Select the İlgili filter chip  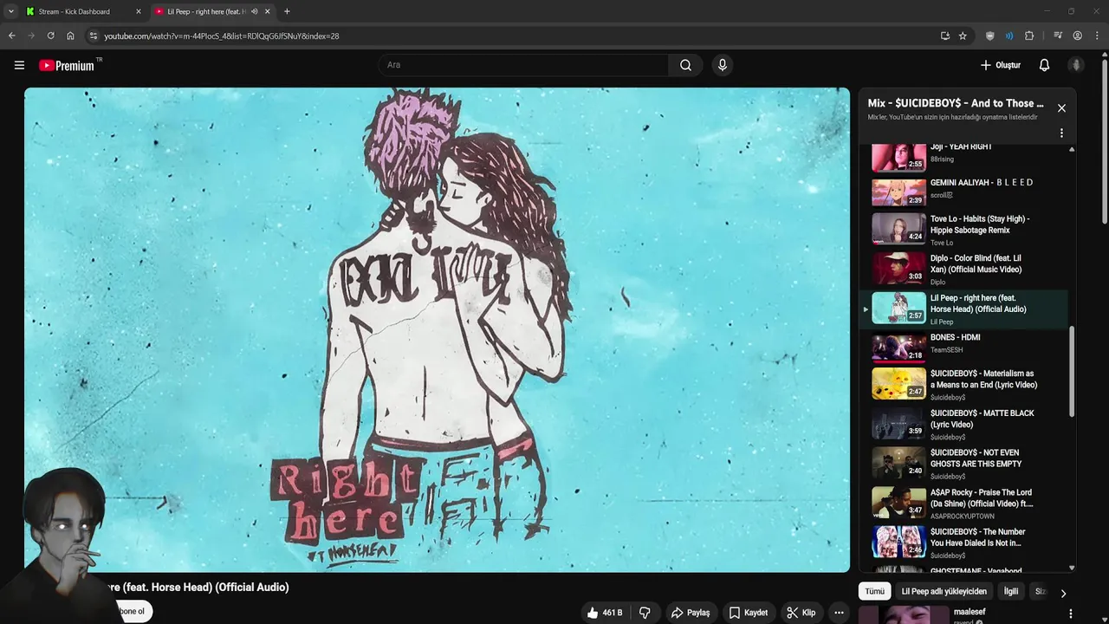[1011, 591]
